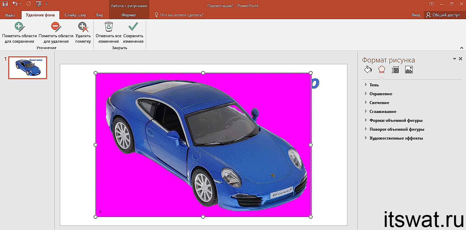This screenshot has width=466, height=230.
Task: Click the 'Что вы хотите сделать?' search box
Action: [x=181, y=15]
